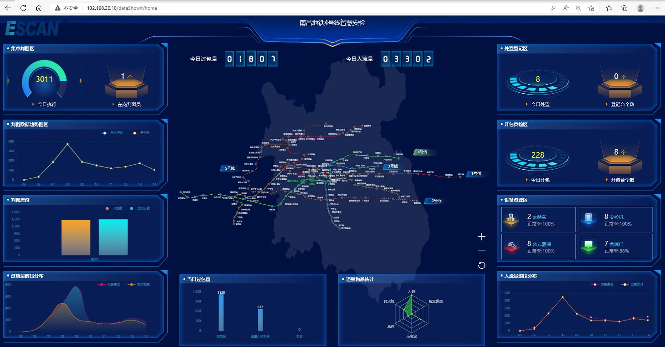Select the 4号线 line label on map
Image resolution: width=665 pixels, height=347 pixels.
coord(422,152)
